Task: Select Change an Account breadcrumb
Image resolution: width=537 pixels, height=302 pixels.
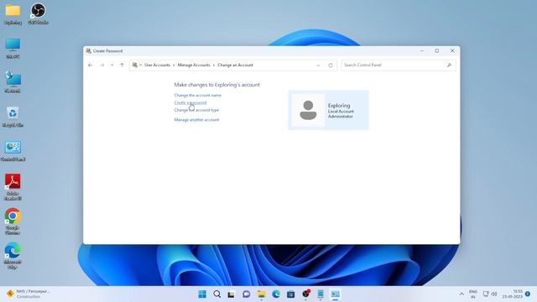Action: tap(235, 65)
